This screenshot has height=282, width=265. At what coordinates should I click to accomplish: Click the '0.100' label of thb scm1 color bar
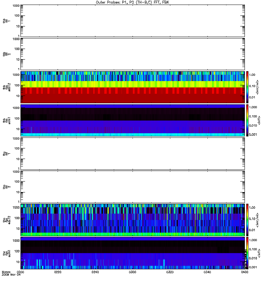pos(253,116)
